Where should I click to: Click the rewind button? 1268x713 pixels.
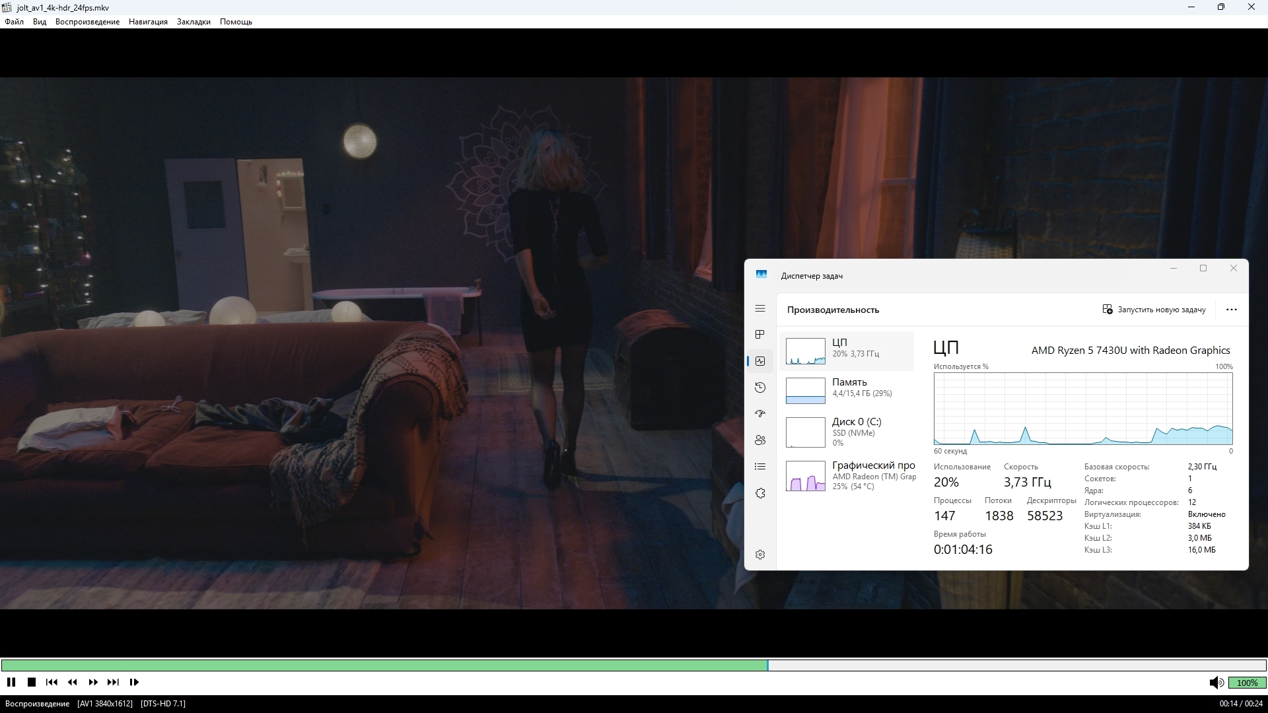point(73,682)
